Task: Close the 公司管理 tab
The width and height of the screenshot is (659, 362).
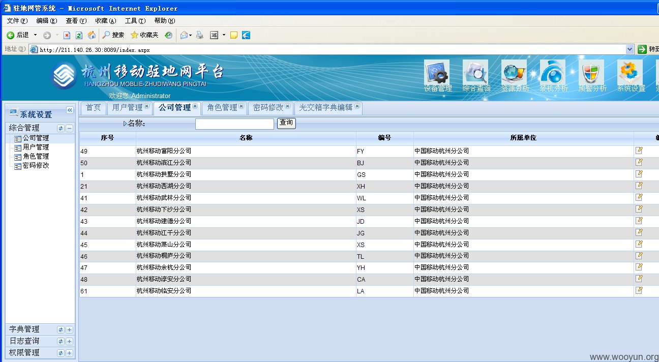Action: coord(195,107)
